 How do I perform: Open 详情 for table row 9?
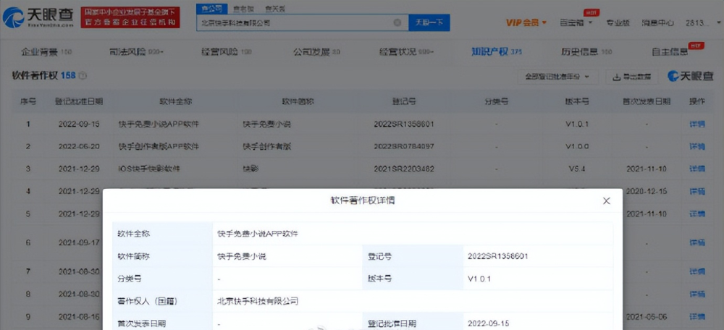[696, 316]
